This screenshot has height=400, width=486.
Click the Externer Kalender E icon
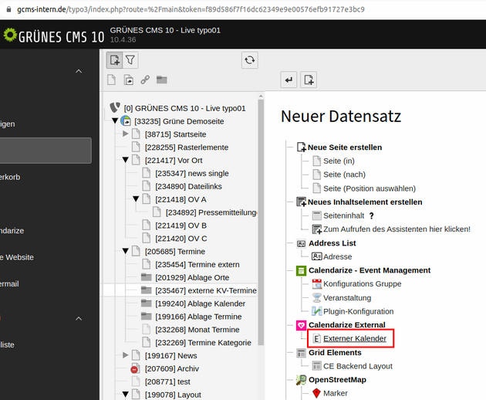pyautogui.click(x=316, y=338)
